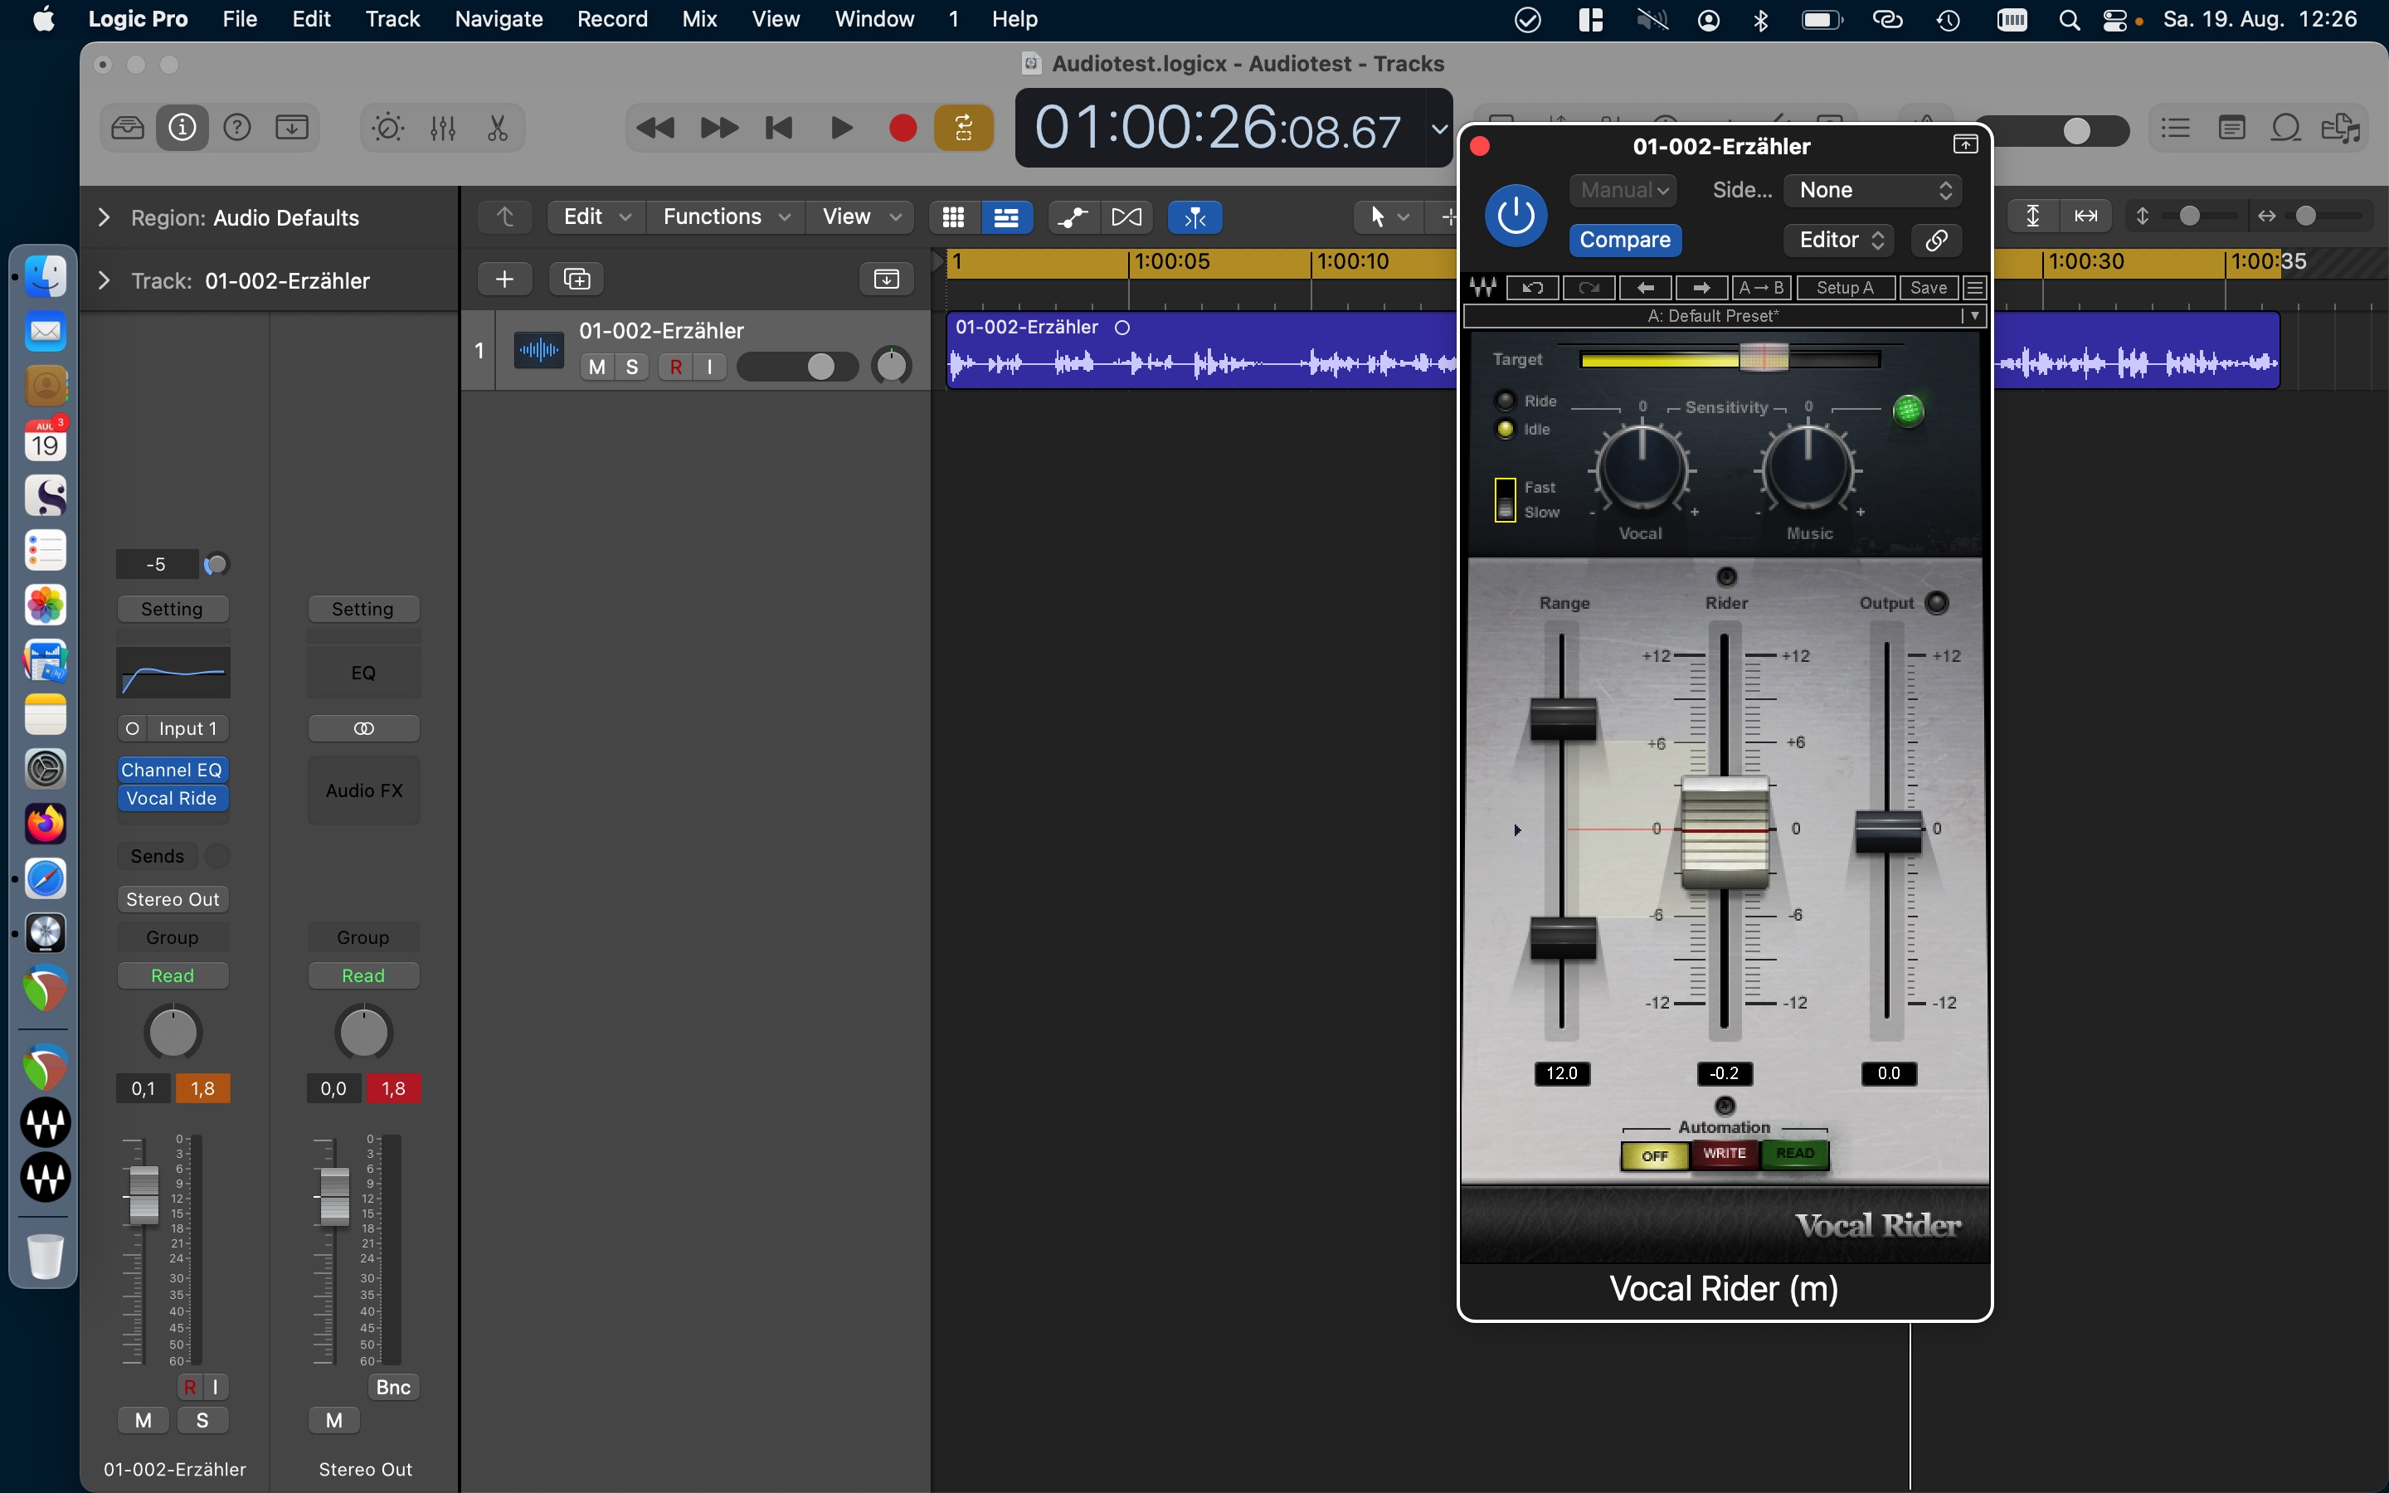Click the Compare button in plugin header
This screenshot has width=2389, height=1493.
(x=1625, y=240)
